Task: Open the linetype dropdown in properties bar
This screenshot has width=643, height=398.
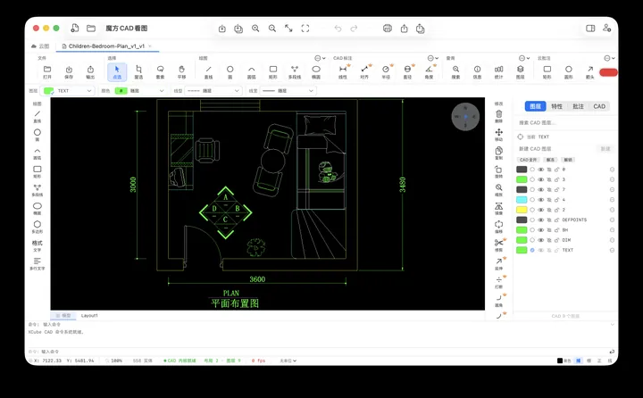Action: pyautogui.click(x=213, y=91)
